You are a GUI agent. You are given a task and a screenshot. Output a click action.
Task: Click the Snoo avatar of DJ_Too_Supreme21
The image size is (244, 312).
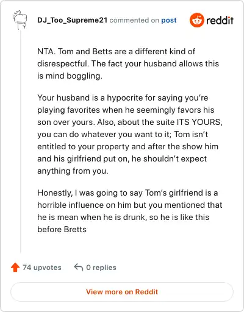pos(20,20)
